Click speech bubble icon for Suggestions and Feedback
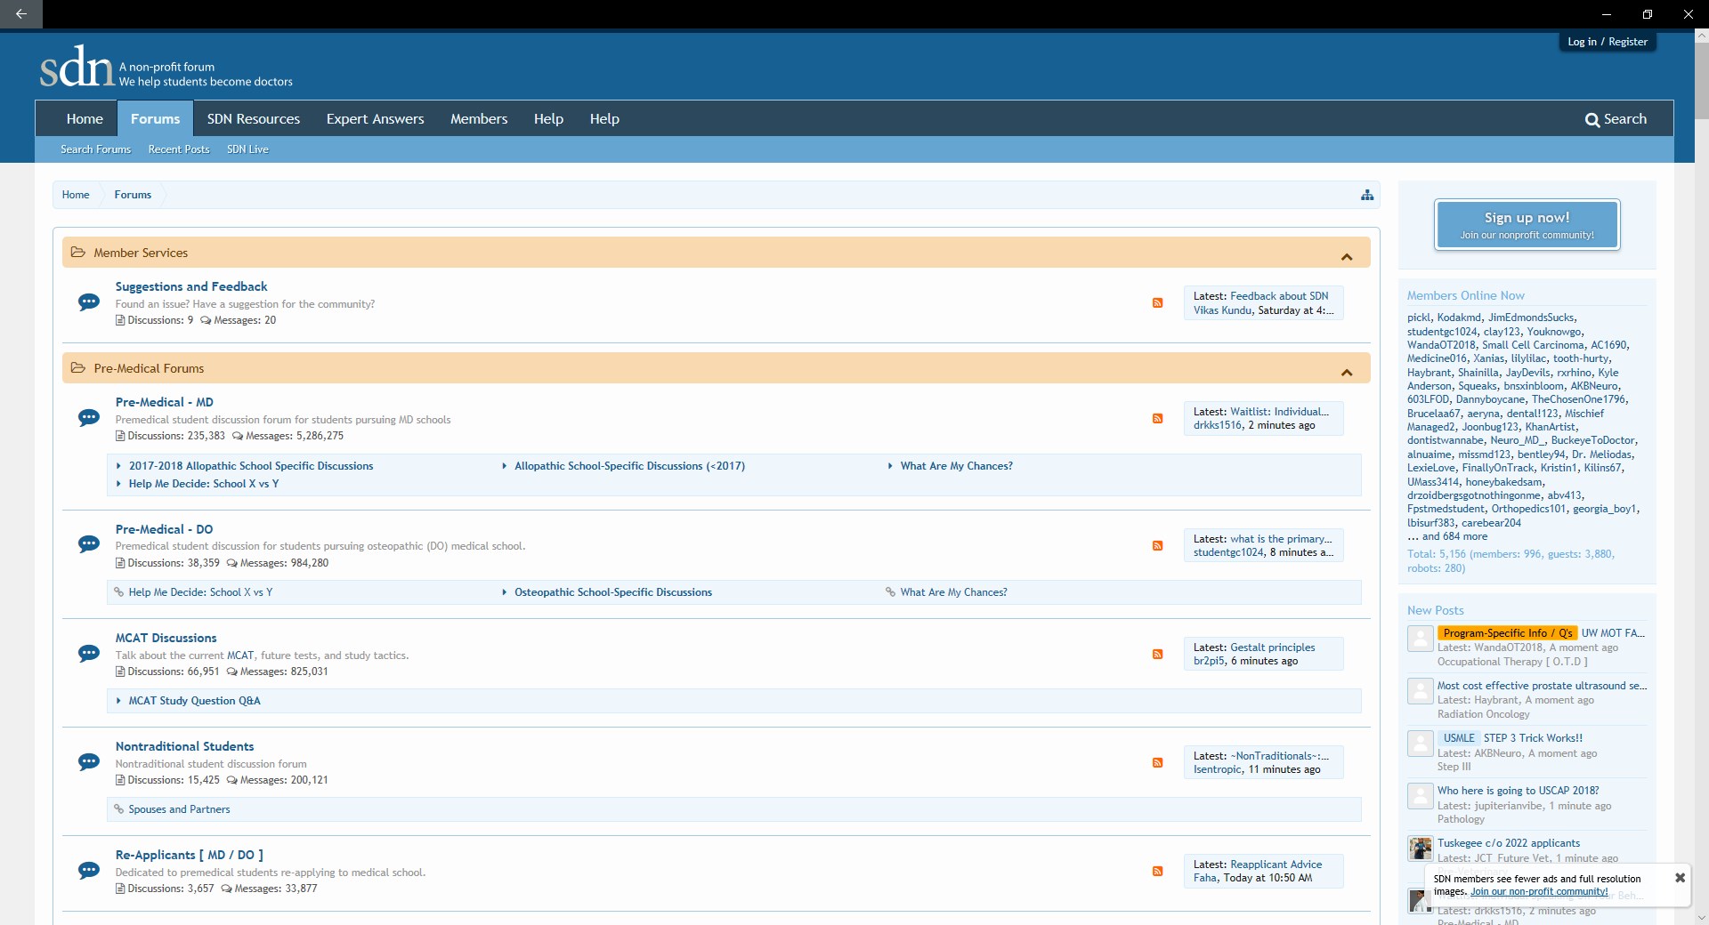The height and width of the screenshot is (925, 1709). click(x=89, y=302)
